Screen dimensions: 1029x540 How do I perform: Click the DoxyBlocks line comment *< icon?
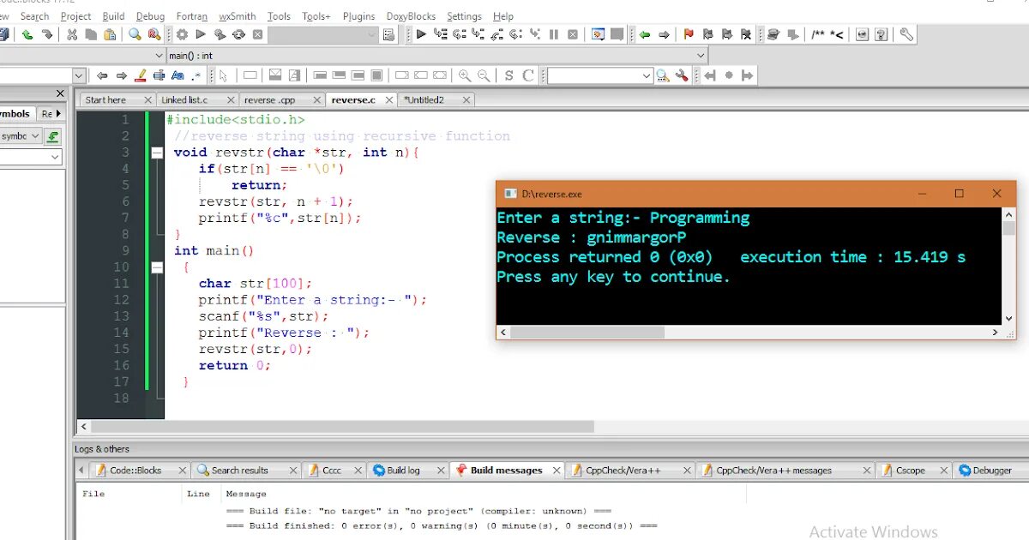coord(836,34)
